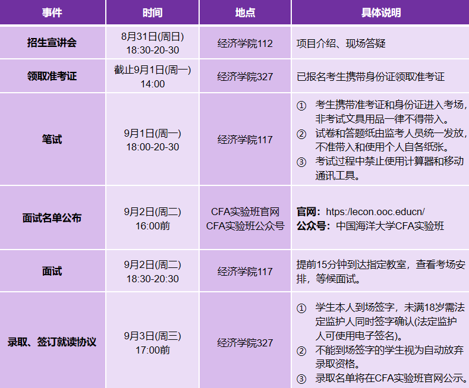The image size is (469, 388).
Task: Select the 具体说明 column header
Action: pyautogui.click(x=380, y=12)
